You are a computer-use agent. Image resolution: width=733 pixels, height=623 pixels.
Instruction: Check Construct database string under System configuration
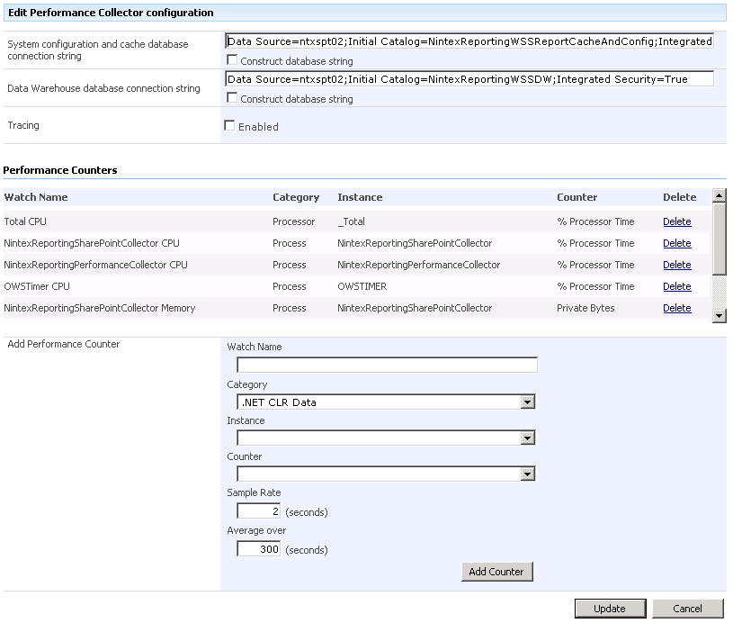[233, 60]
